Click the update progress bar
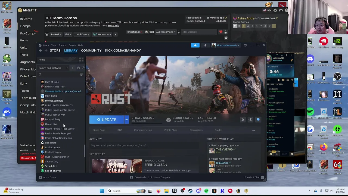The width and height of the screenshot is (348, 196). (x=147, y=123)
